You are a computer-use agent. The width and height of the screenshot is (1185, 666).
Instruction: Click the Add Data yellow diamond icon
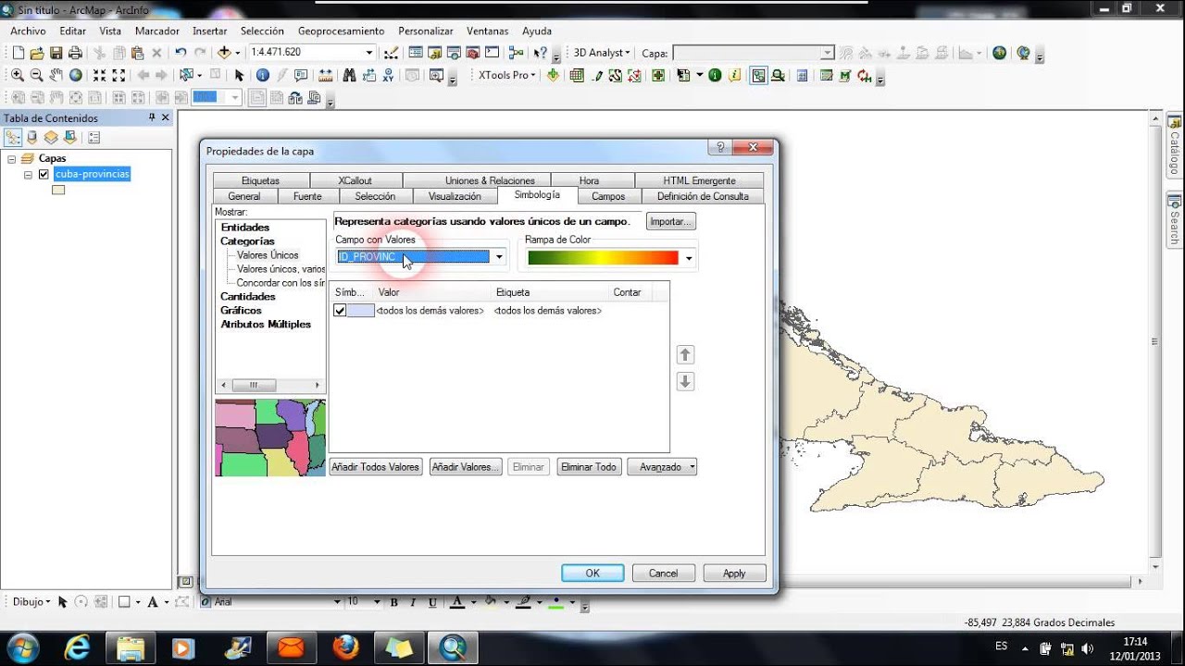click(224, 53)
